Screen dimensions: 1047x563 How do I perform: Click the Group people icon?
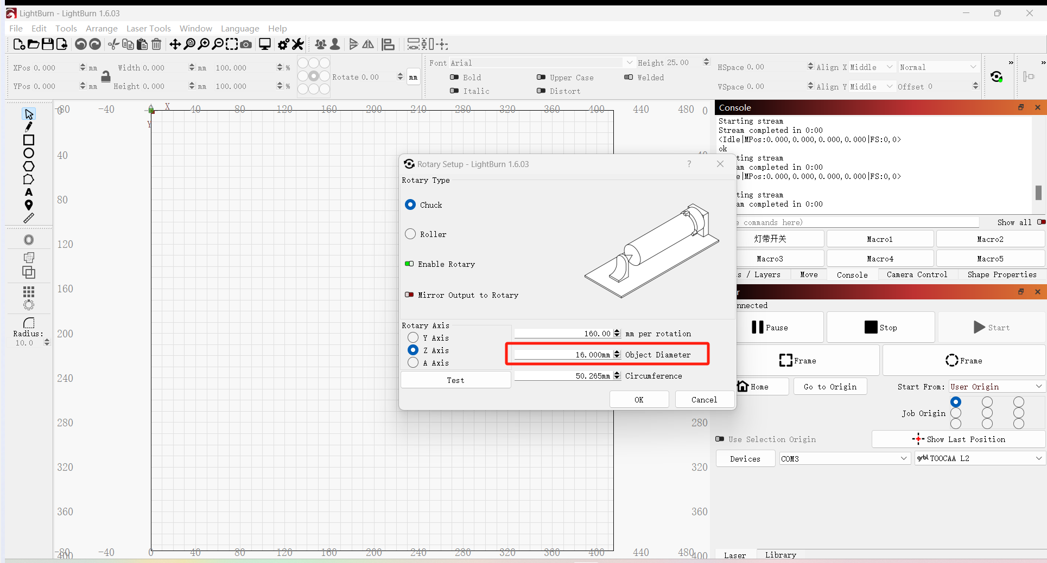tap(321, 44)
